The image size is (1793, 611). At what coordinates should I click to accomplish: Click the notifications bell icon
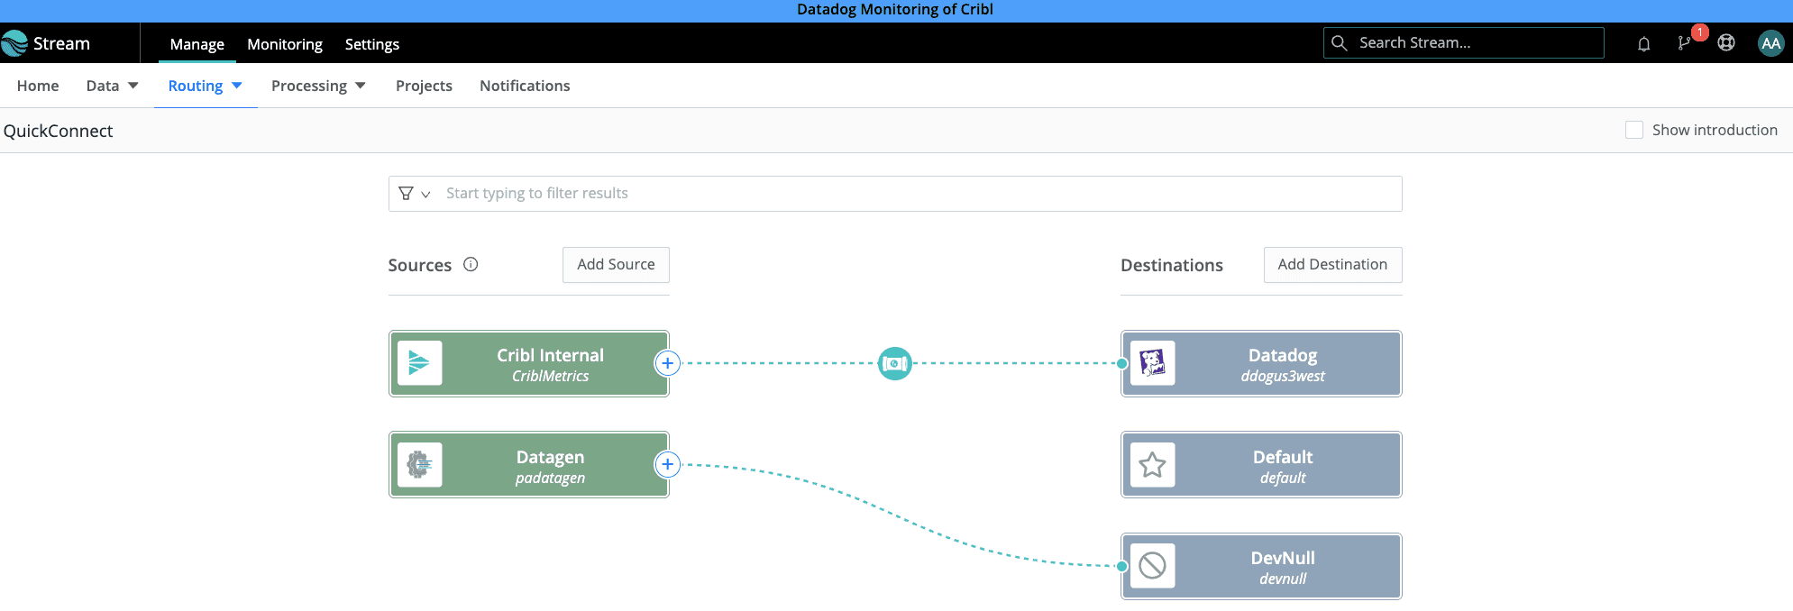(x=1643, y=43)
